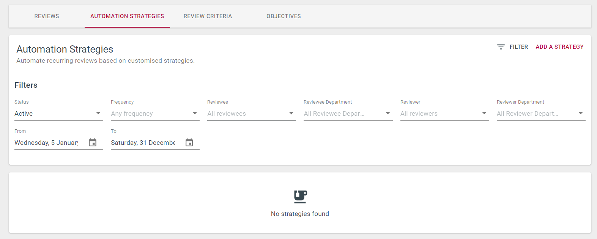Open the Status dropdown showing Active

coord(59,113)
